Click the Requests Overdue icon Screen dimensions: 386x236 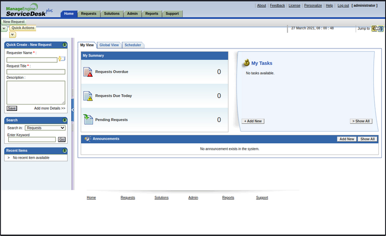click(88, 72)
